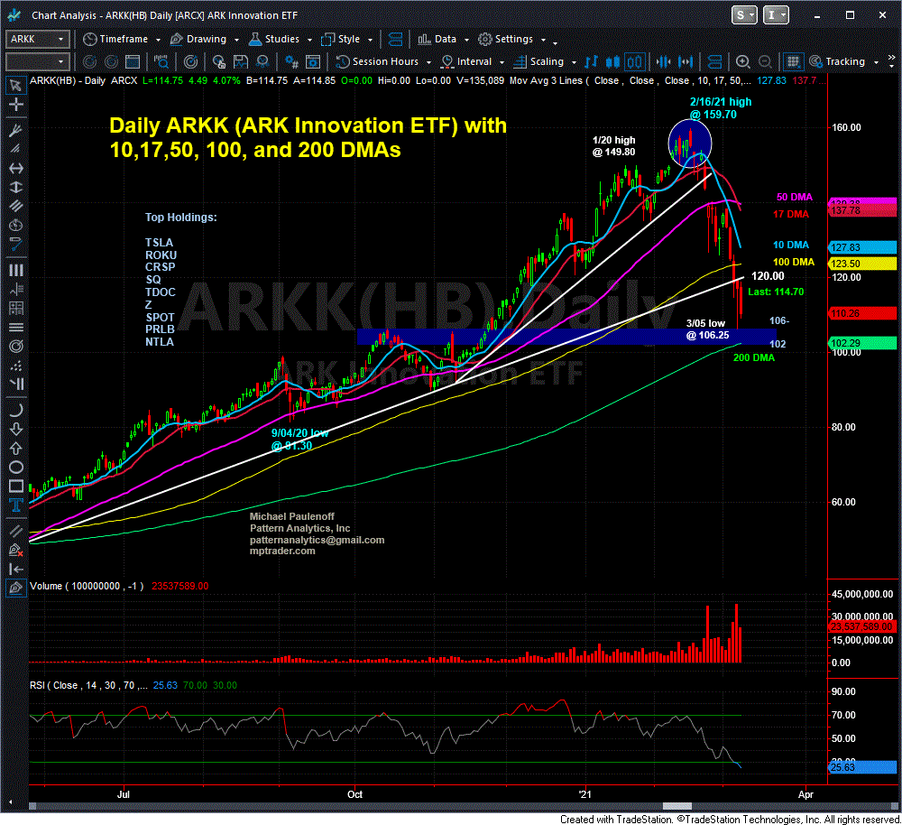This screenshot has width=902, height=825.
Task: Select the up arrow drawing tool
Action: [15, 448]
